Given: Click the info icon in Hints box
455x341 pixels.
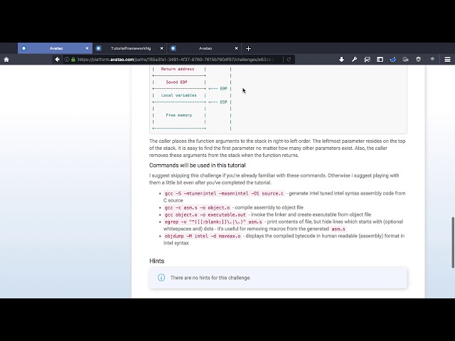Looking at the screenshot, I should coord(161,278).
